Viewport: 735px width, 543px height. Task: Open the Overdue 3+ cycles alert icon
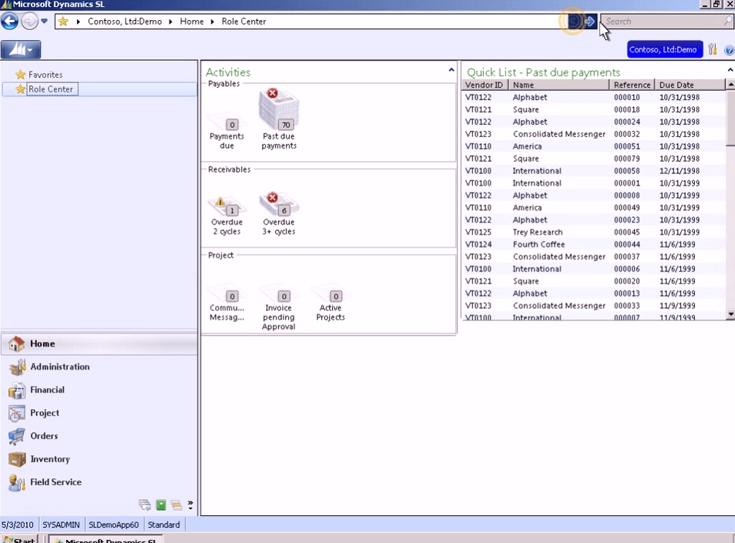[278, 202]
